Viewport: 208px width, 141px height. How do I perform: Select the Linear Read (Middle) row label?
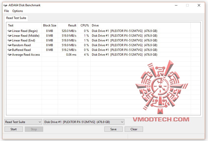coord(26,36)
